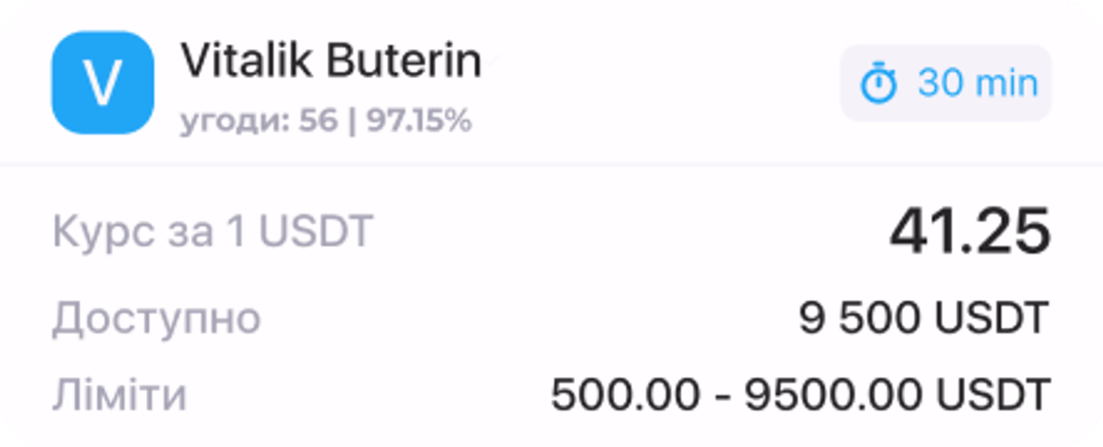This screenshot has width=1103, height=447.
Task: Open the blue V avatar of the trader
Action: pos(103,83)
